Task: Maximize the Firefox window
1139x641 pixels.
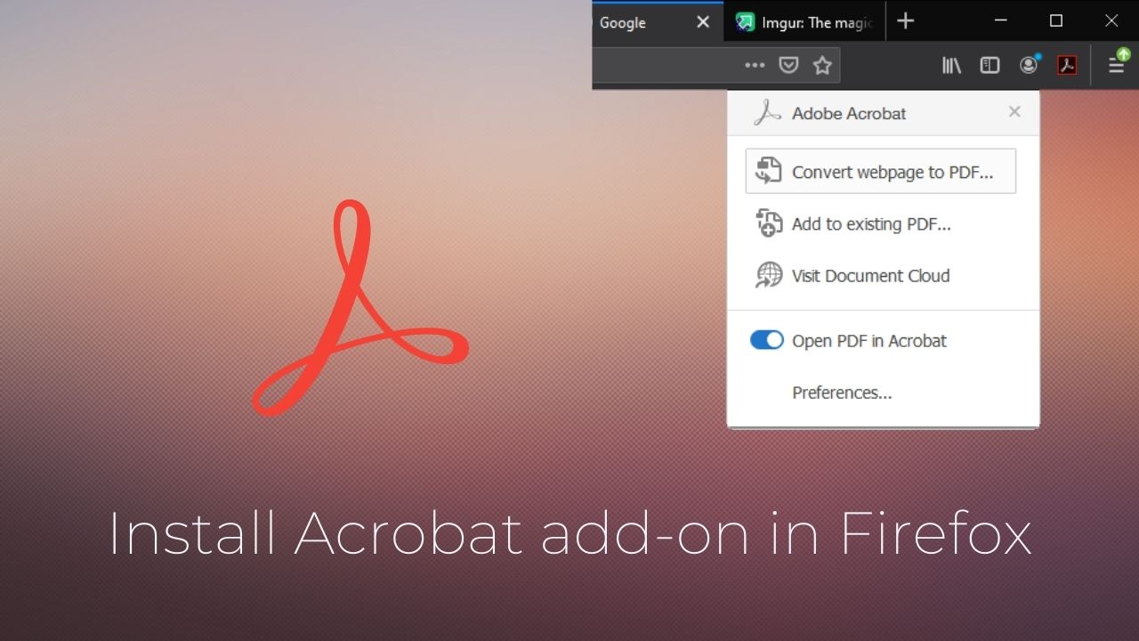Action: pos(1056,20)
